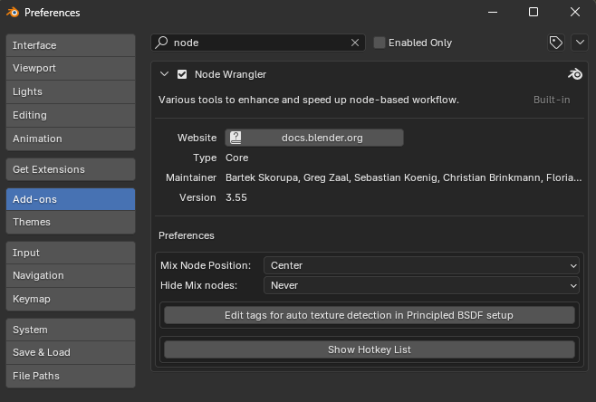Viewport: 596px width, 402px height.
Task: Go to the Navigation preferences tab
Action: [x=71, y=276]
